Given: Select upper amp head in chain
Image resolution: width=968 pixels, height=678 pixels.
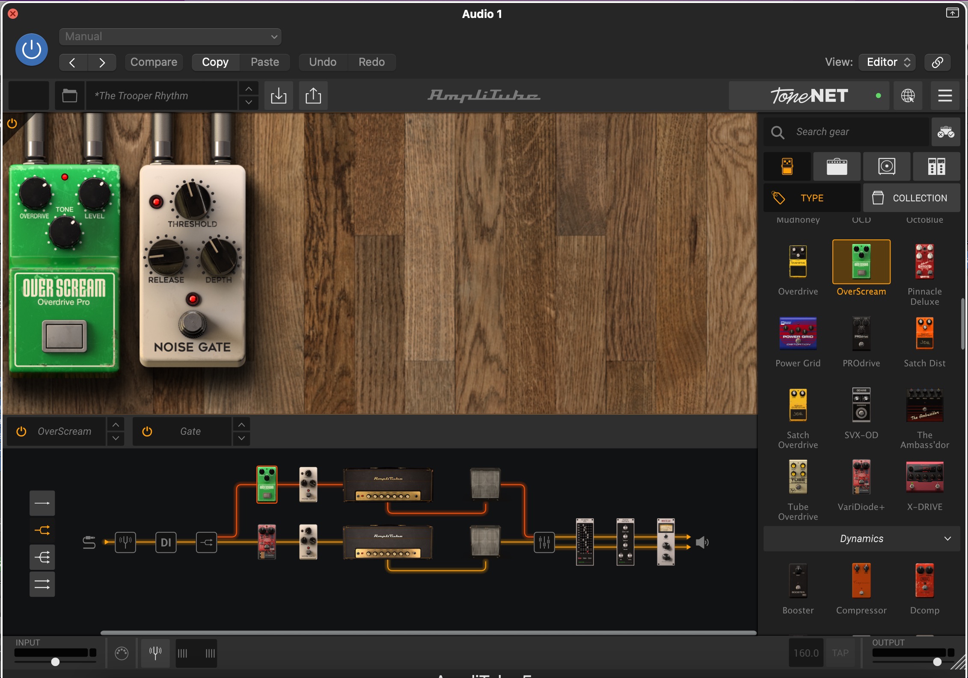Looking at the screenshot, I should [388, 485].
